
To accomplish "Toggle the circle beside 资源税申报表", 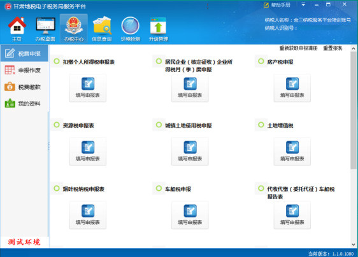I will click(x=57, y=125).
